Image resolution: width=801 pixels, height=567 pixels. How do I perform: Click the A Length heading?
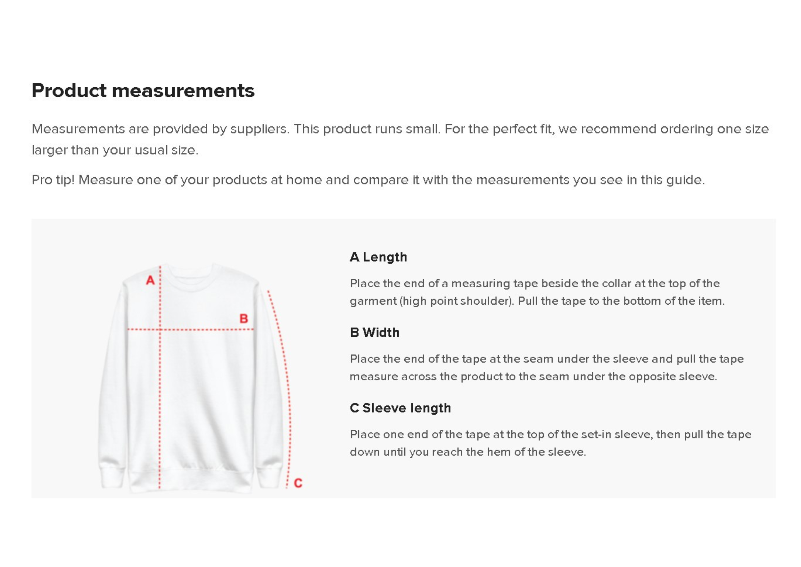378,257
